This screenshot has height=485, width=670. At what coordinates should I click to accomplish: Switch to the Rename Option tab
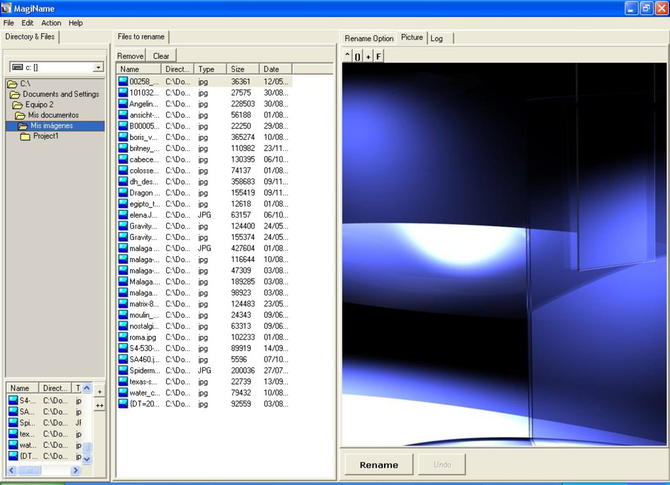click(369, 38)
